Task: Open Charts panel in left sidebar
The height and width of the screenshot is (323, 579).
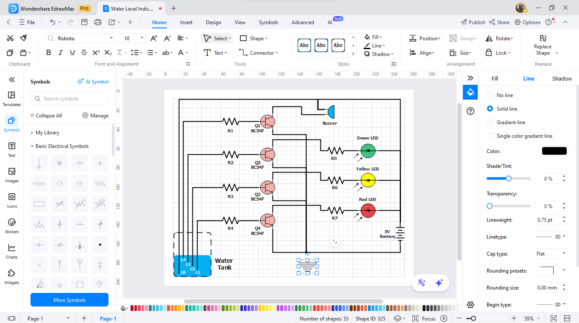Action: 11,251
